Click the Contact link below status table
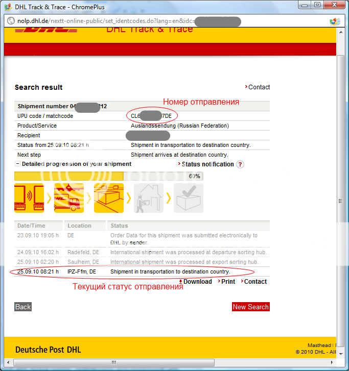The image size is (349, 371). point(255,282)
